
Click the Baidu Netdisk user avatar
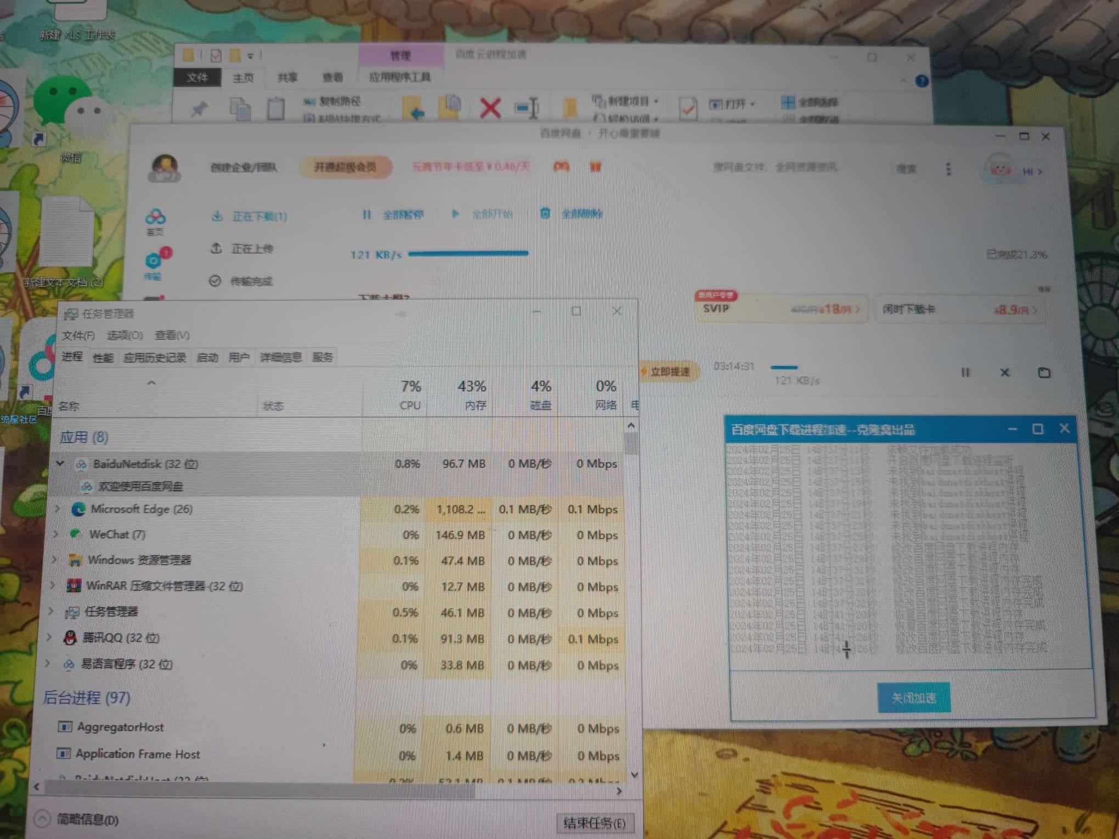pyautogui.click(x=164, y=168)
